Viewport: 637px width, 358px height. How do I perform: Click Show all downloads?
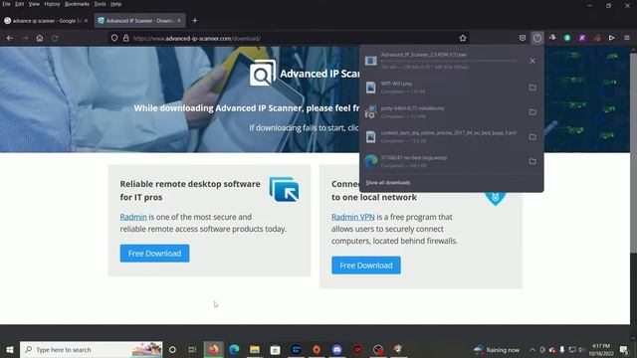[x=387, y=183]
